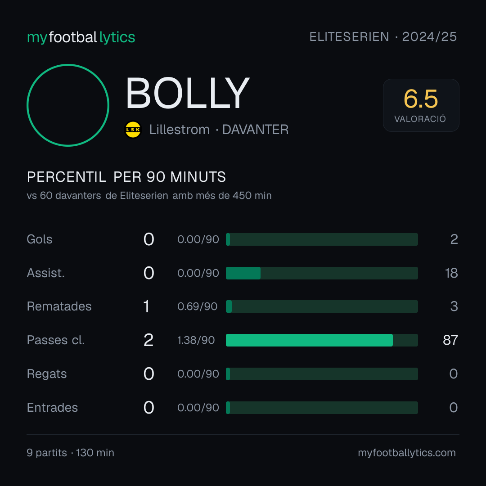Click the Passes cl. percentile value 87
Image resolution: width=486 pixels, height=486 pixels.
click(450, 340)
